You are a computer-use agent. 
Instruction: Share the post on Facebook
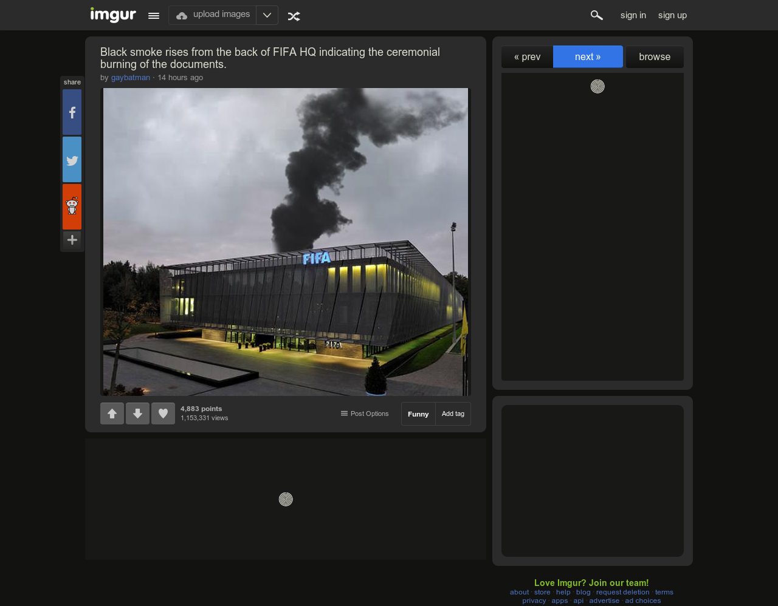point(72,112)
